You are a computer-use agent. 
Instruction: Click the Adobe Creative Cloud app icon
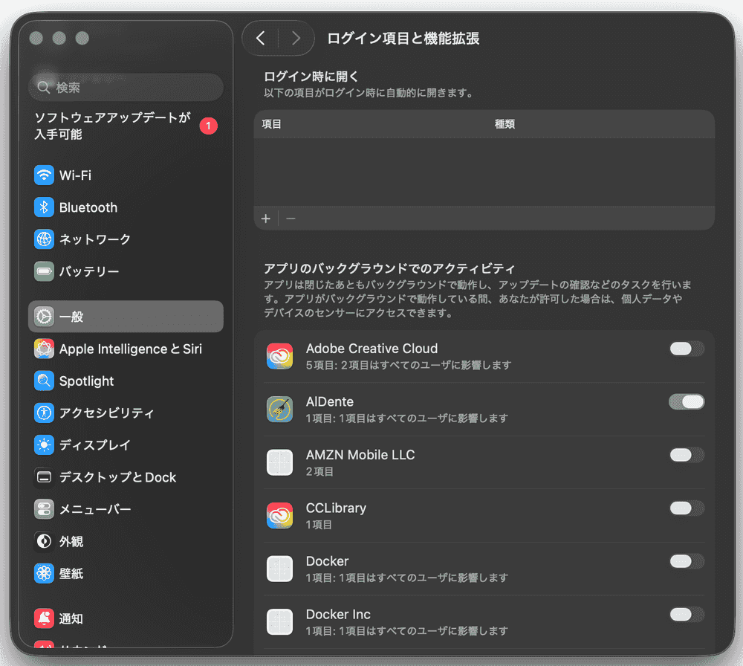tap(279, 357)
